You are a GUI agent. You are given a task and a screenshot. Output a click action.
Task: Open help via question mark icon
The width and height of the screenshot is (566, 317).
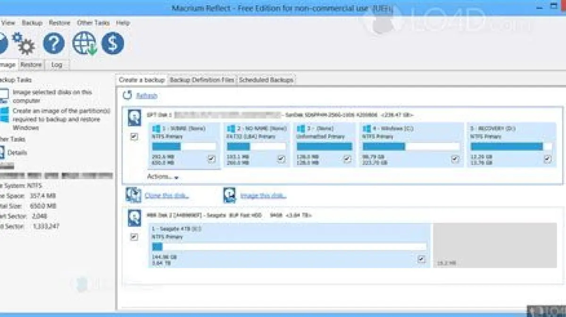pyautogui.click(x=54, y=44)
